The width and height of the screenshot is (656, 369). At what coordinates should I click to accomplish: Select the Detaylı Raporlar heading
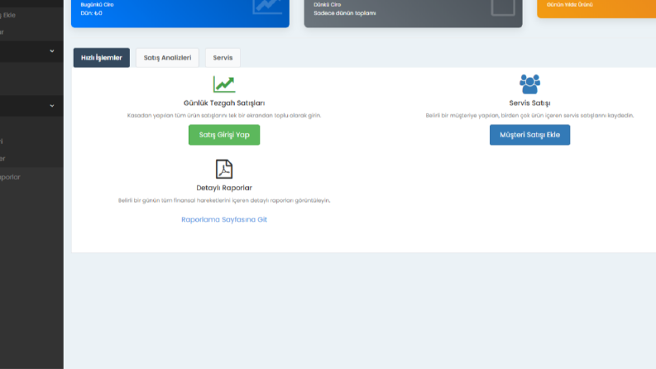pos(224,188)
